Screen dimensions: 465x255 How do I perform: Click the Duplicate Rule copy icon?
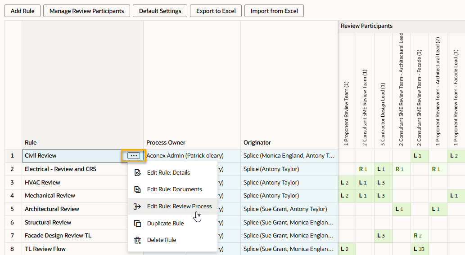[138, 224]
